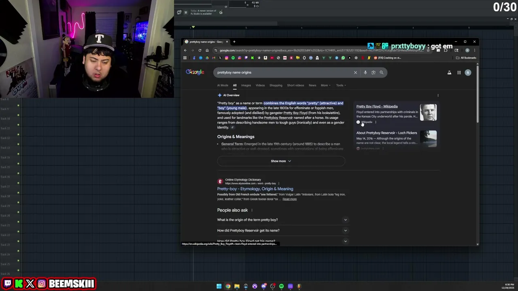Open Chrome from the taskbar

click(228, 286)
